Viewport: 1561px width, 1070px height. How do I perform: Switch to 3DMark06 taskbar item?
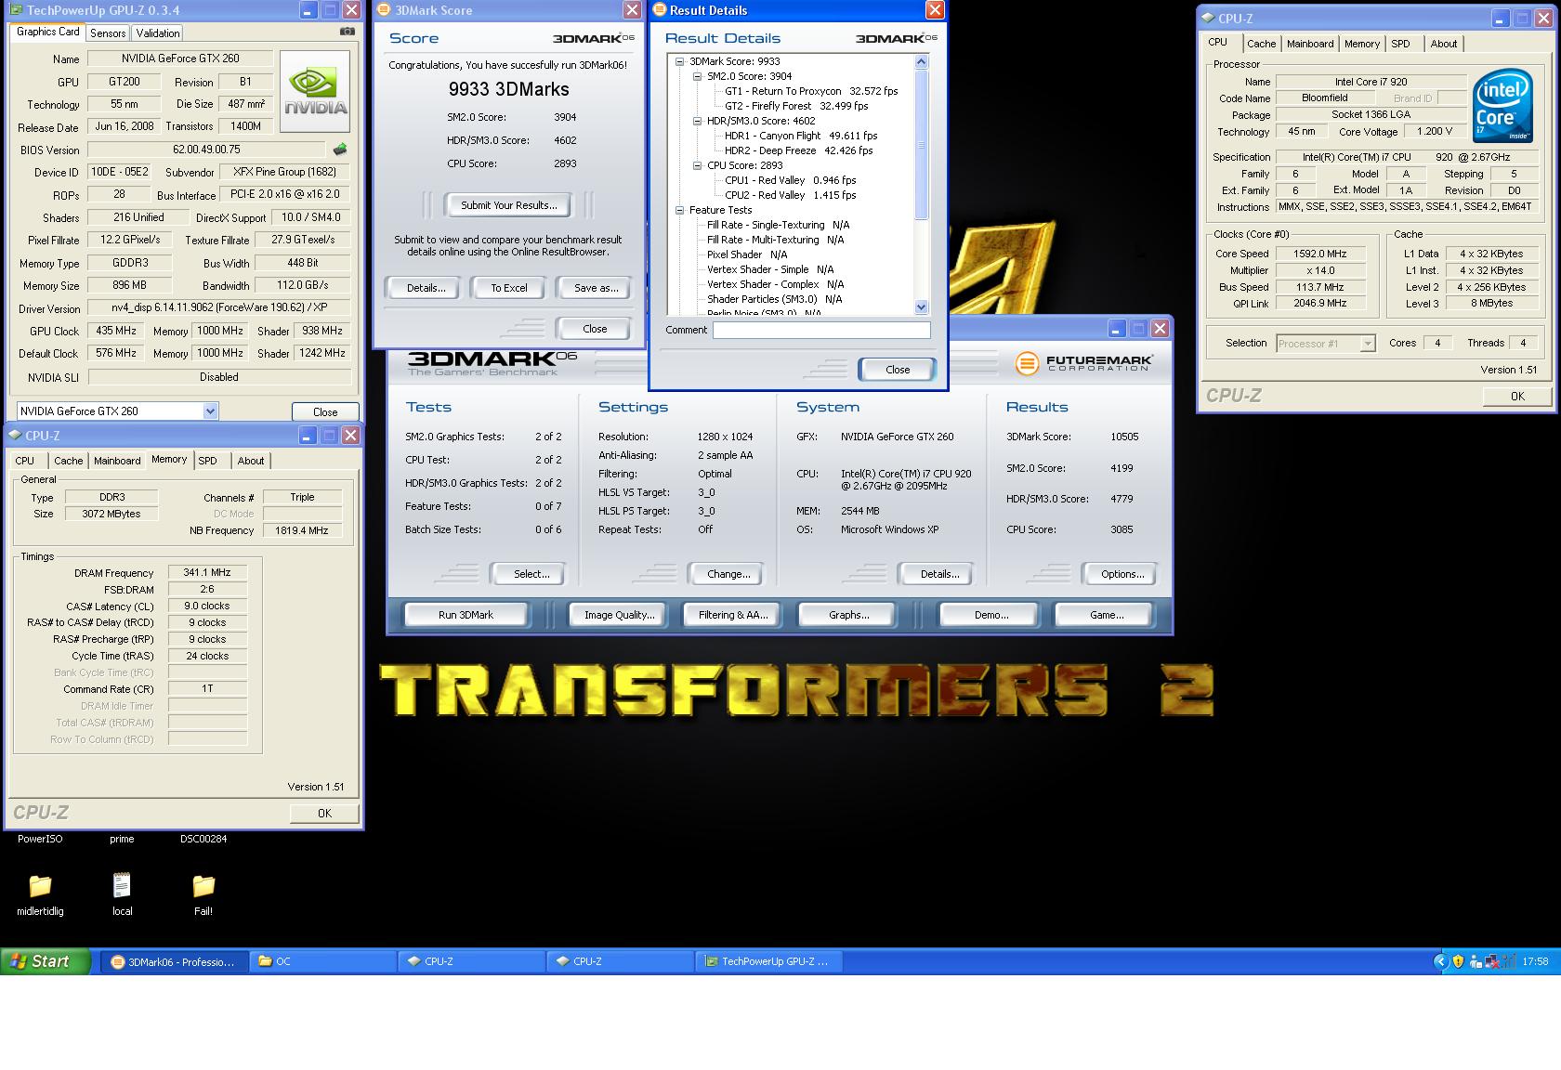(x=175, y=961)
